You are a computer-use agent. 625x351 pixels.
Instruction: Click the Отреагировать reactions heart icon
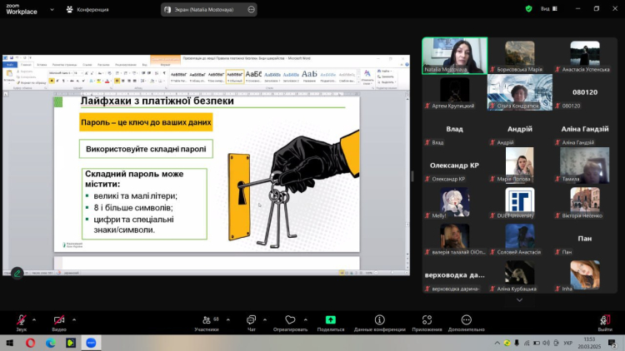pos(290,320)
